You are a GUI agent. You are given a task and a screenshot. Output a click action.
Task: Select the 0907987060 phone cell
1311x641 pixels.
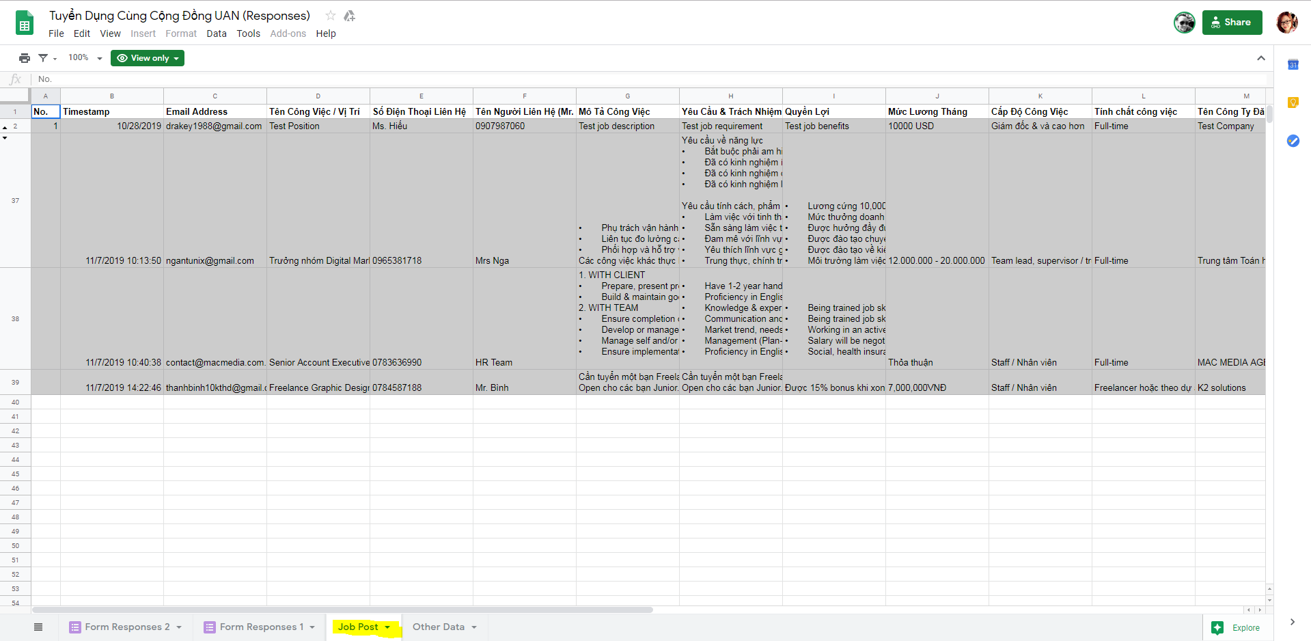click(525, 126)
